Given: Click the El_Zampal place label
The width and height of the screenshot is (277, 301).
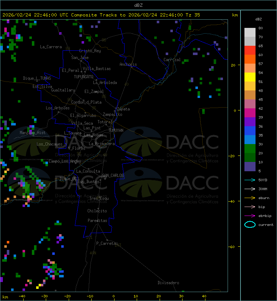Looking at the screenshot, I should tap(94, 92).
